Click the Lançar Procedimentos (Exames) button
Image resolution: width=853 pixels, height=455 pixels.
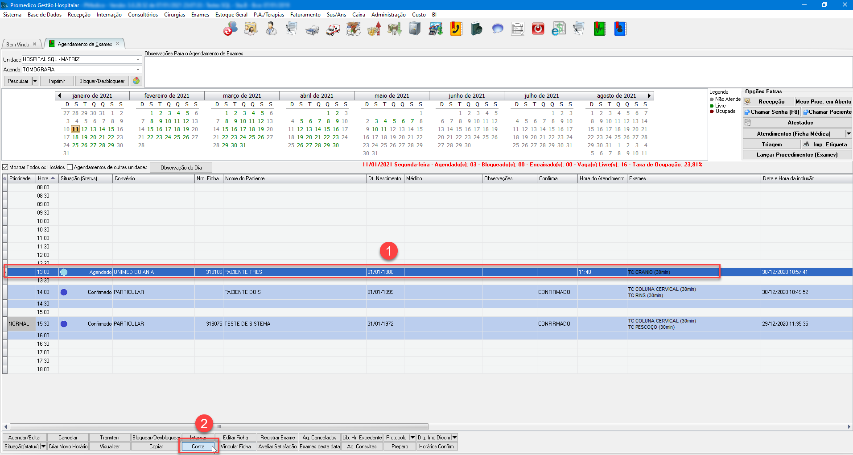(797, 155)
